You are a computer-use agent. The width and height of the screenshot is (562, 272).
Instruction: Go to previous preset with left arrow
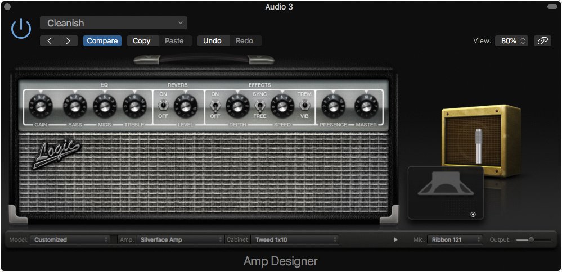(50, 40)
